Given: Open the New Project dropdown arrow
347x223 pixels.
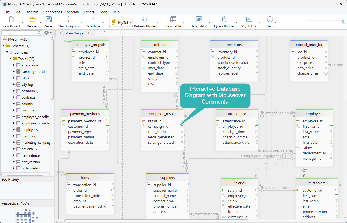Looking at the screenshot, I should pos(22,22).
